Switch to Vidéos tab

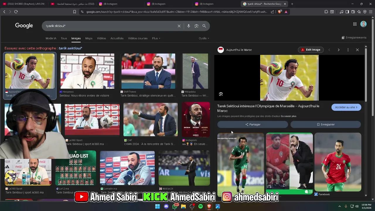coord(101,38)
